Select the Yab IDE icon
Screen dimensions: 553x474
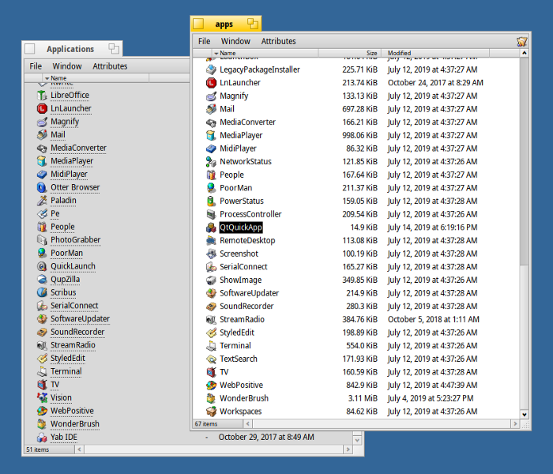click(x=42, y=437)
